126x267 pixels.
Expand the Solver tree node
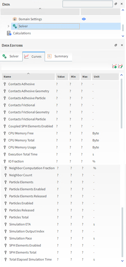[8, 26]
